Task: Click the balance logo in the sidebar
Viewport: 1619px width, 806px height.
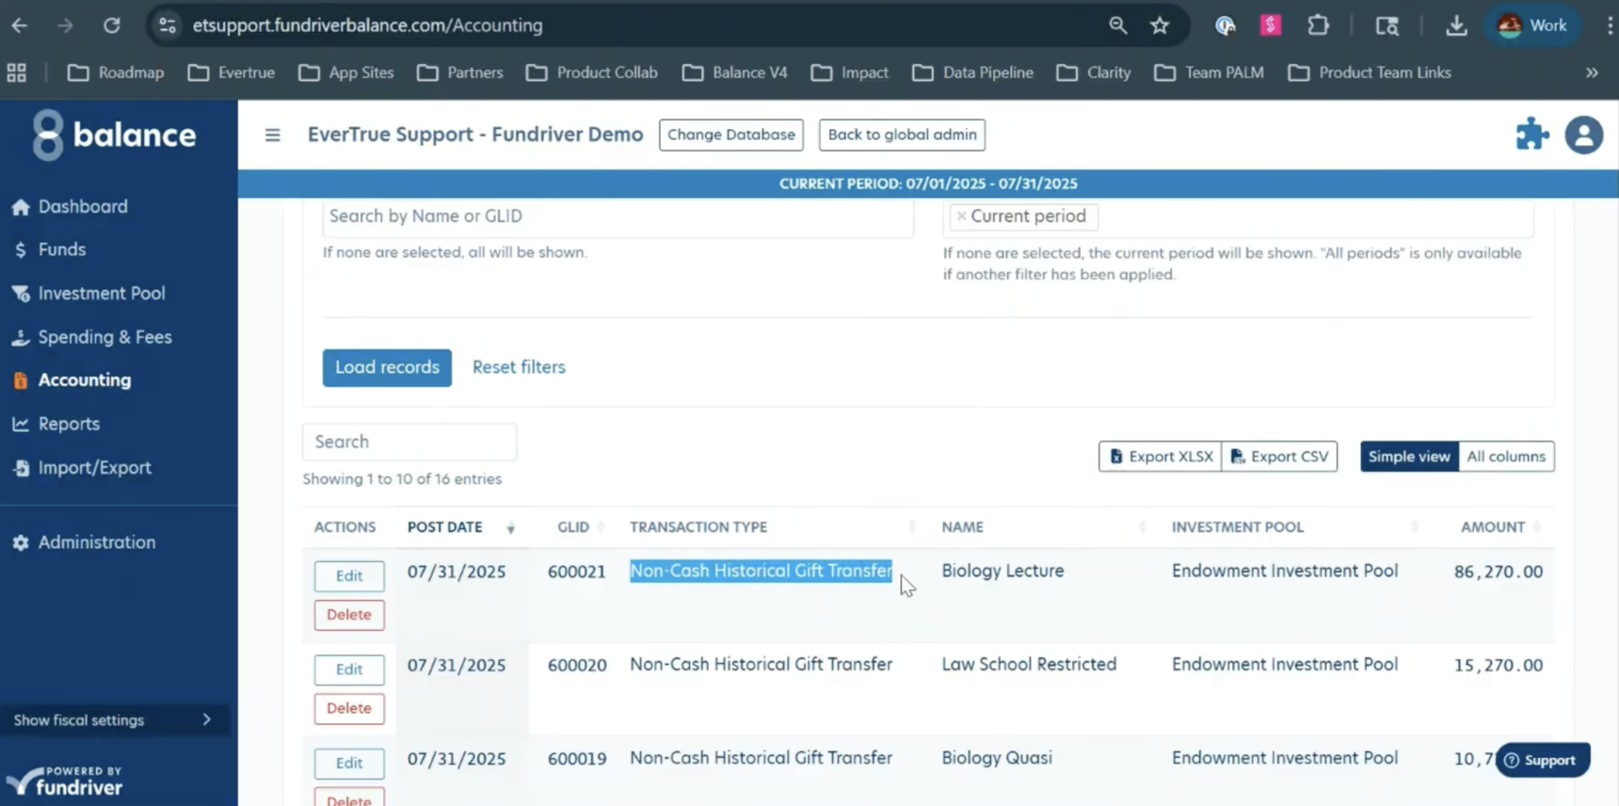Action: (115, 135)
